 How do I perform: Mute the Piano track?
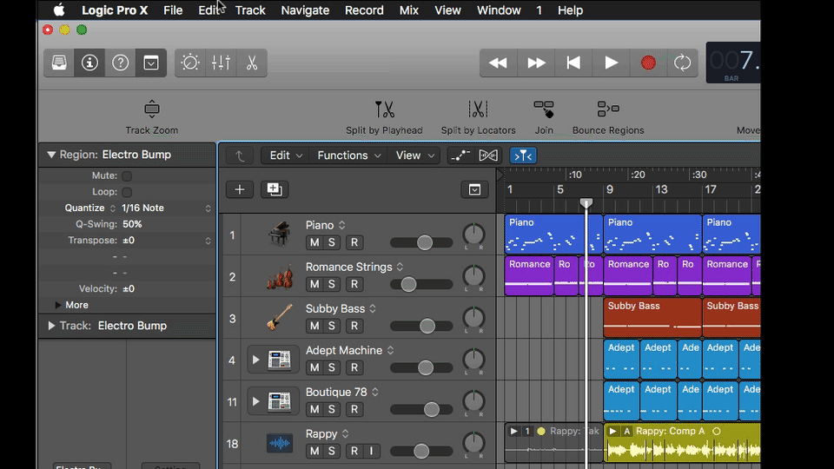(x=314, y=242)
